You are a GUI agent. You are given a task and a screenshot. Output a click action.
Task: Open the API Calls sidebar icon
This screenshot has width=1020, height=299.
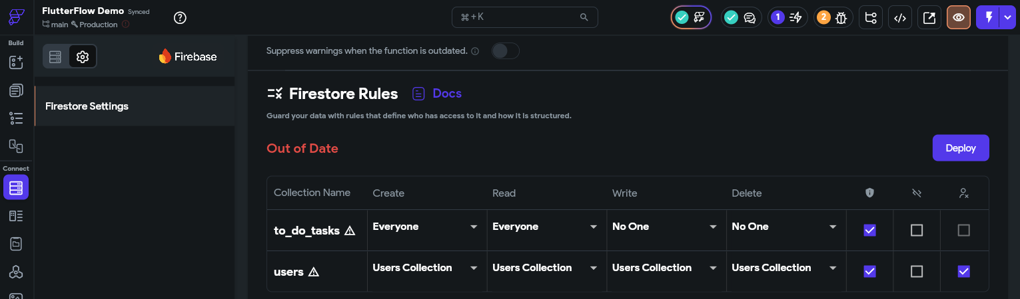[16, 272]
